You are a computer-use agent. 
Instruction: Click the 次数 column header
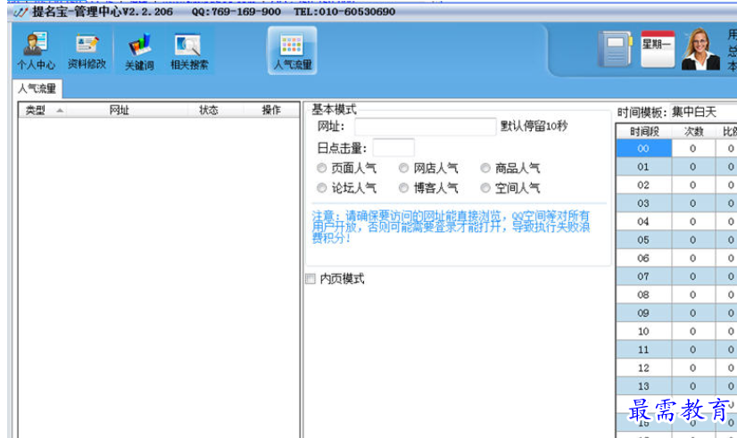pyautogui.click(x=693, y=132)
